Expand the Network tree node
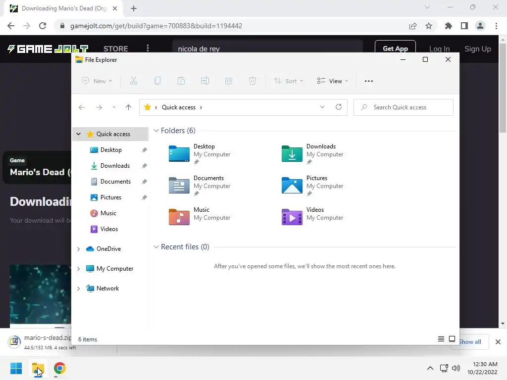The image size is (507, 380). point(79,288)
